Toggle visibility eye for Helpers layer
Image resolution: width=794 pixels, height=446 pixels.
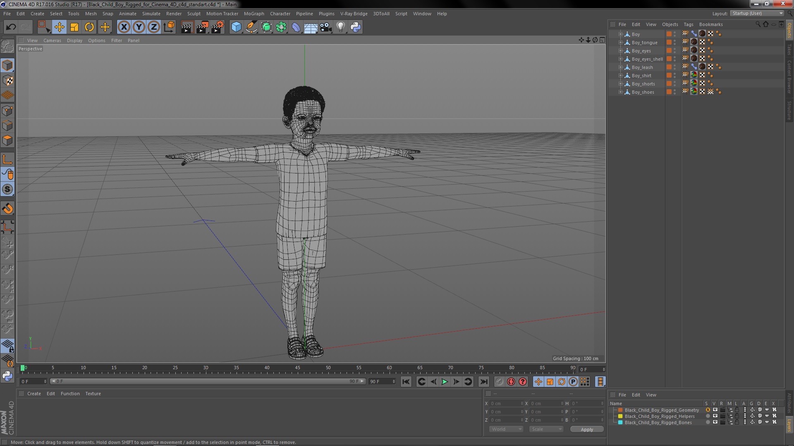coord(715,416)
